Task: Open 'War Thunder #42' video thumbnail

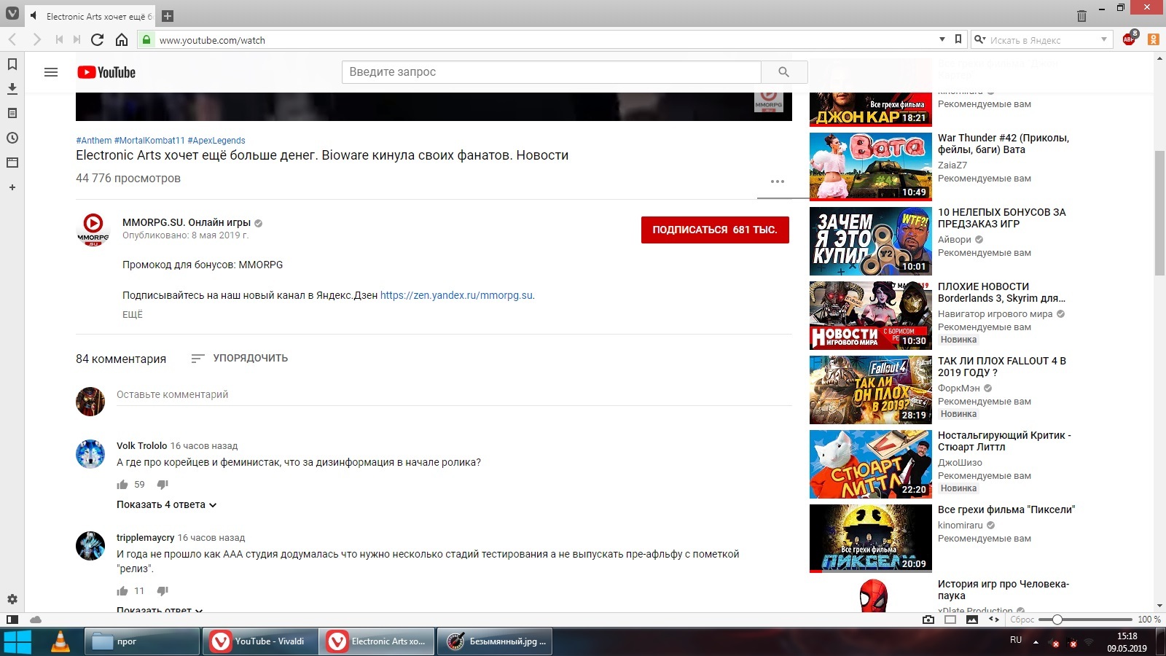Action: [871, 167]
